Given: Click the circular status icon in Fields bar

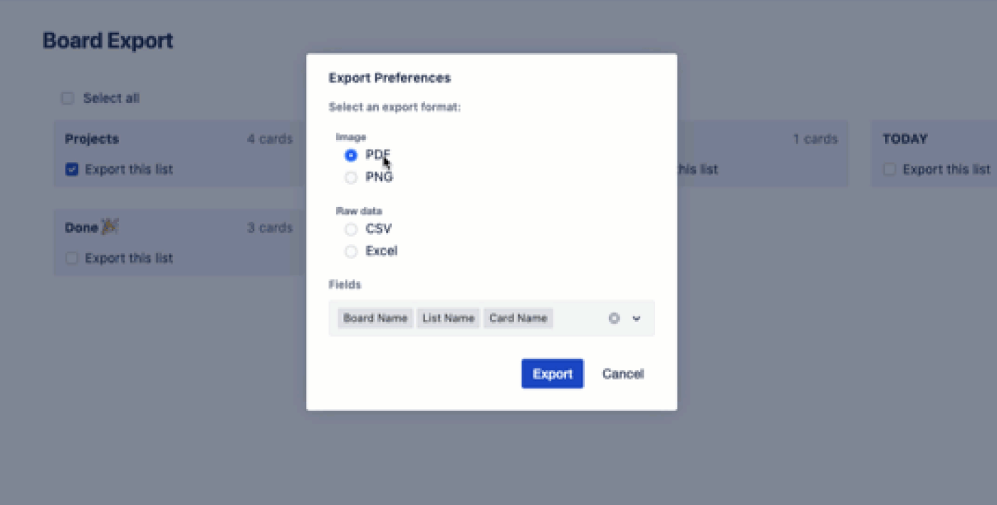Looking at the screenshot, I should (x=614, y=318).
